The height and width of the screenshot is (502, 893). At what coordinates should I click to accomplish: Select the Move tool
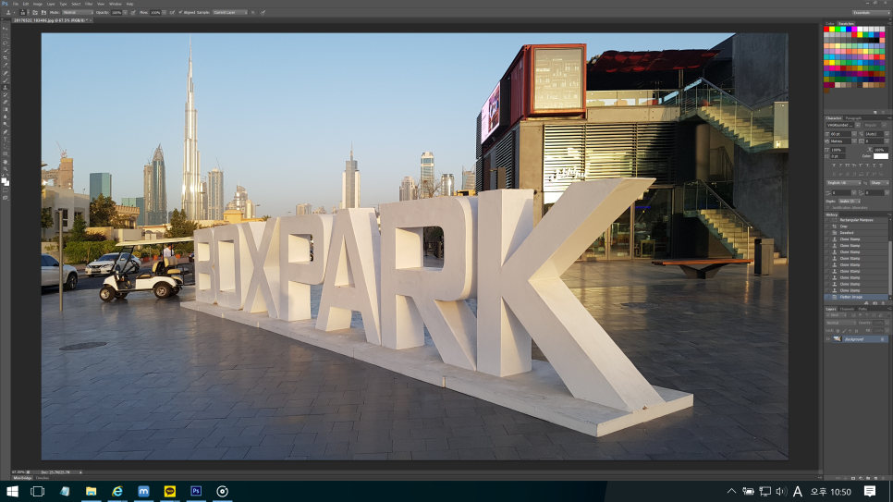tap(6, 28)
